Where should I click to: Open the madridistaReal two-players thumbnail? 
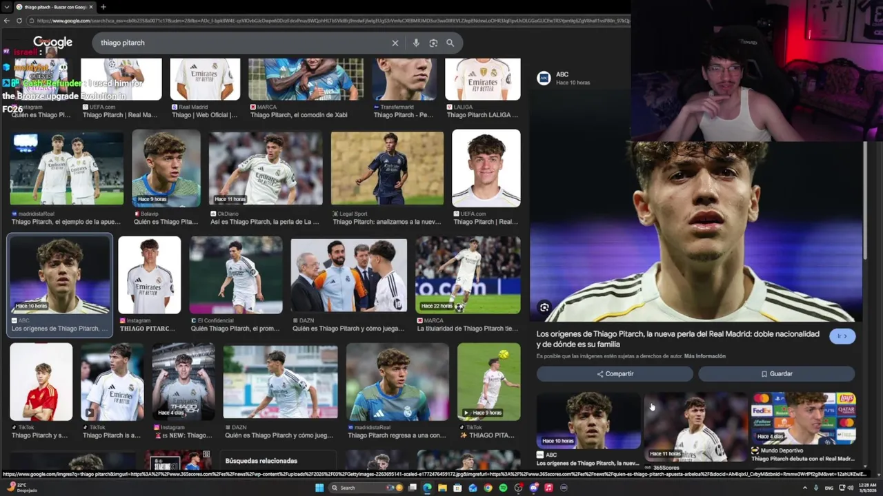67,169
